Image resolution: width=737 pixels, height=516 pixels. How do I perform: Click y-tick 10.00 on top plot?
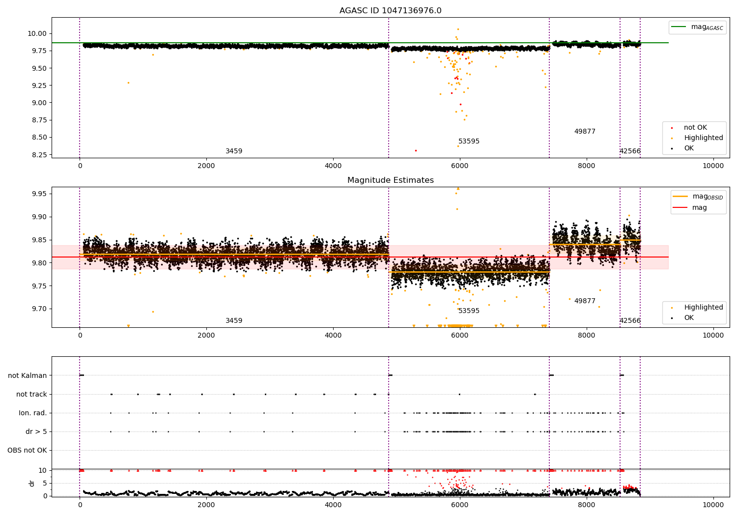(37, 33)
